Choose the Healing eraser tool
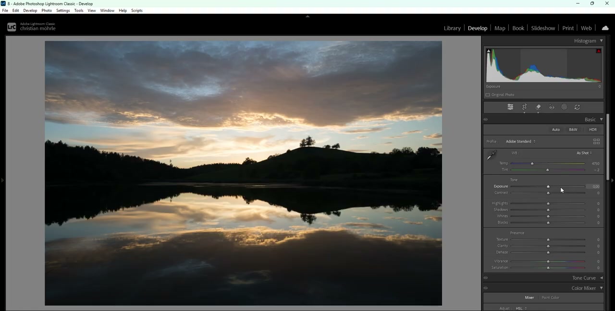The image size is (615, 311). [x=538, y=107]
